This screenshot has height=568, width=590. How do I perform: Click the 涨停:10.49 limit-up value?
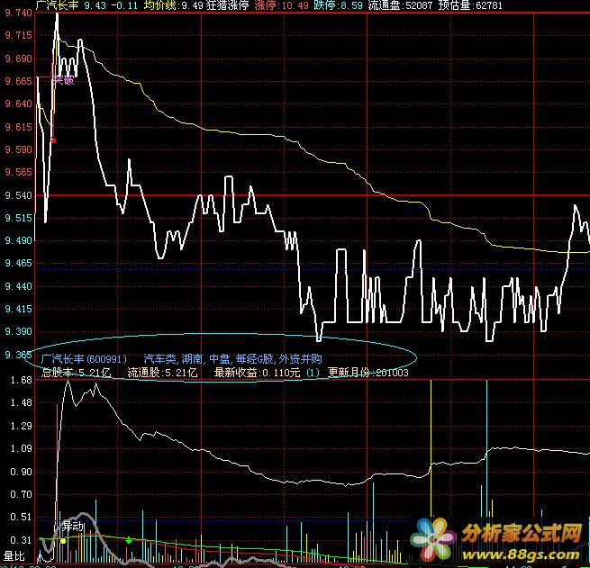(x=281, y=5)
